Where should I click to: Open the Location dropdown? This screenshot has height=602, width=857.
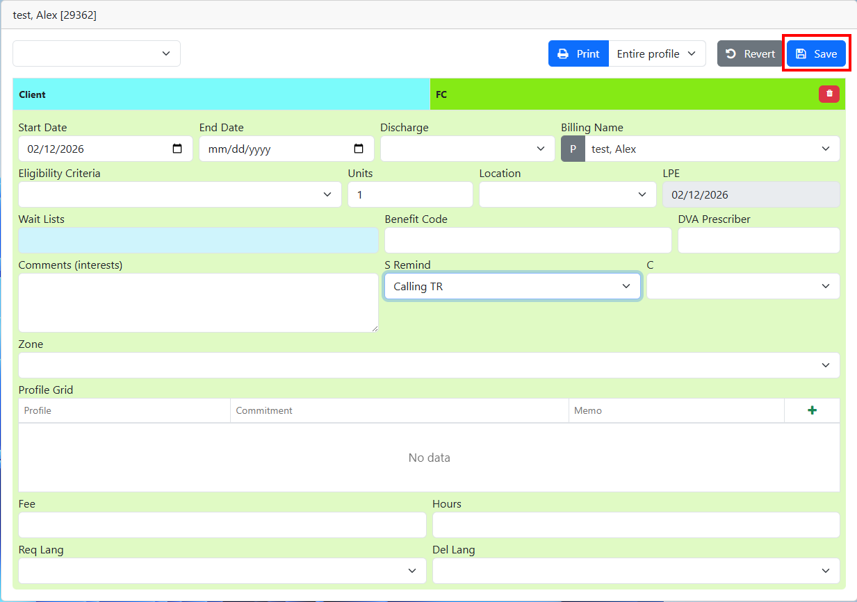[567, 194]
